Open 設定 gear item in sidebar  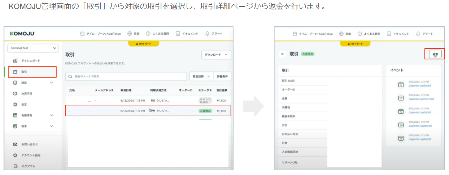24,104
